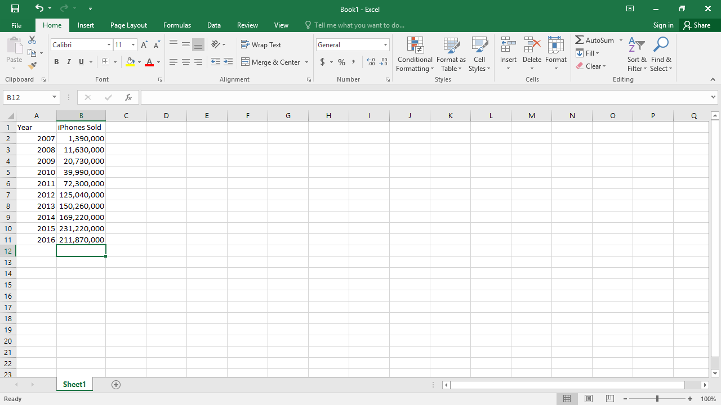The image size is (721, 405).
Task: Select the column D header
Action: [166, 115]
